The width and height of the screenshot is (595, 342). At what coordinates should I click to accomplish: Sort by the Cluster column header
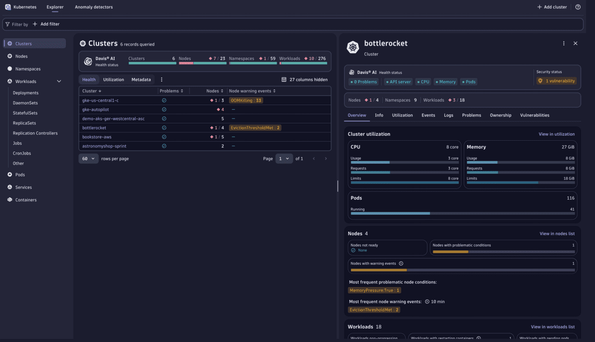[92, 91]
